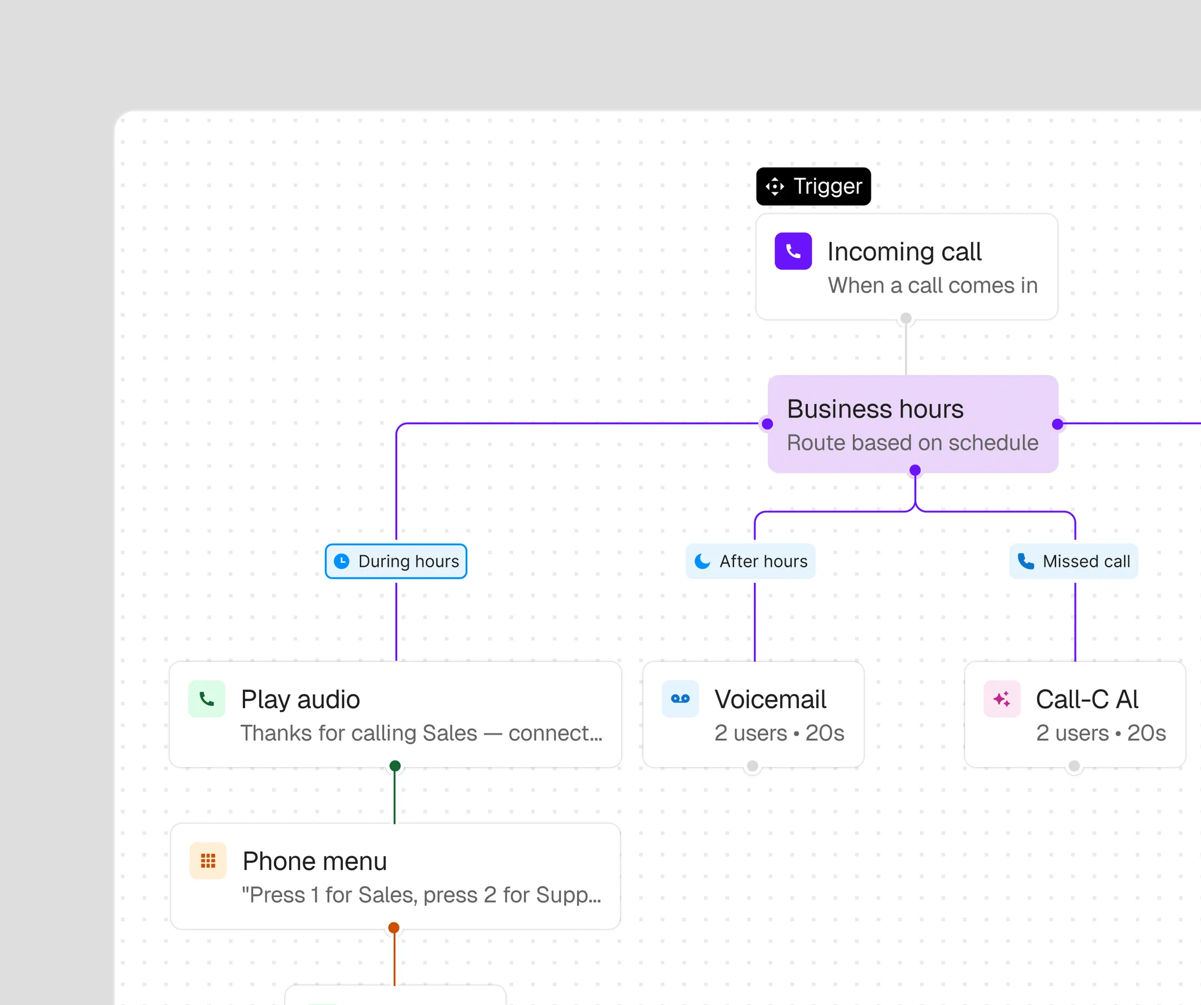
Task: Click the Voicemail title
Action: tap(771, 700)
